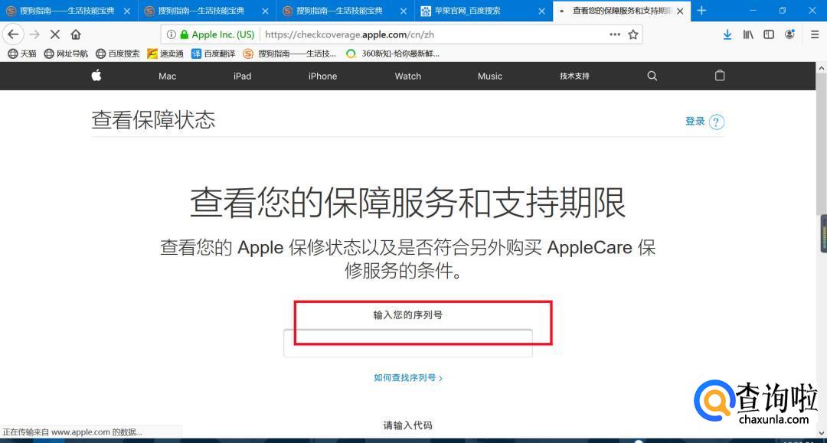Open the 百度翻译 bookmark

click(213, 54)
